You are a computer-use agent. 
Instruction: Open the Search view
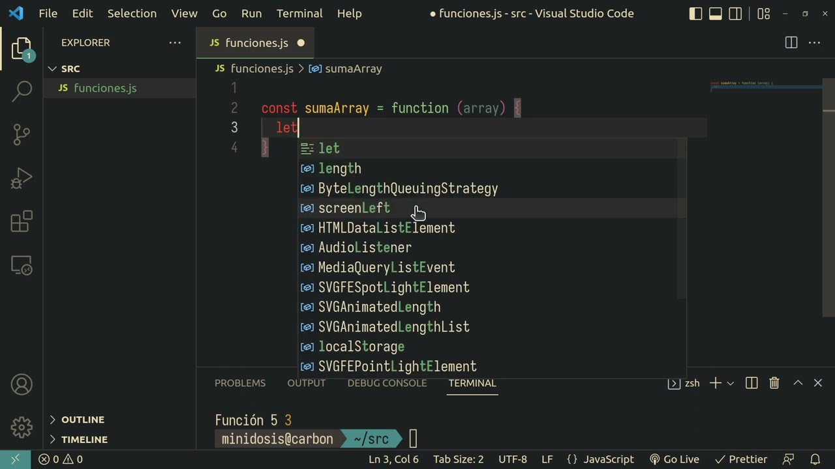[x=22, y=91]
